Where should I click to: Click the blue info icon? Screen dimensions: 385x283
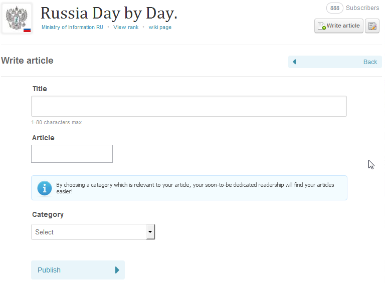(45, 188)
